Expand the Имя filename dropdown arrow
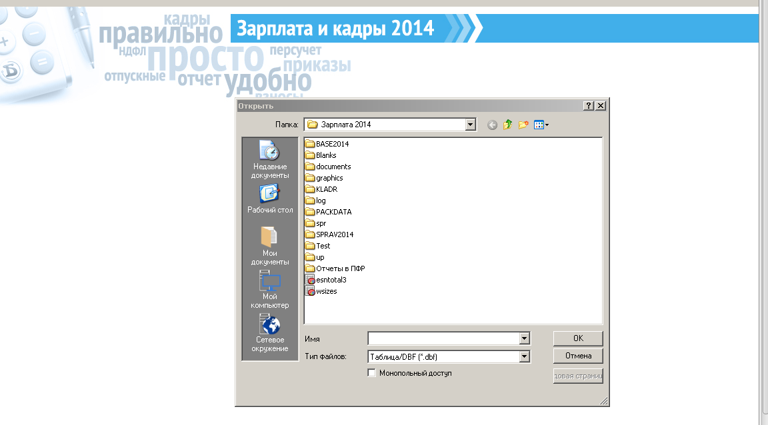 click(x=525, y=338)
